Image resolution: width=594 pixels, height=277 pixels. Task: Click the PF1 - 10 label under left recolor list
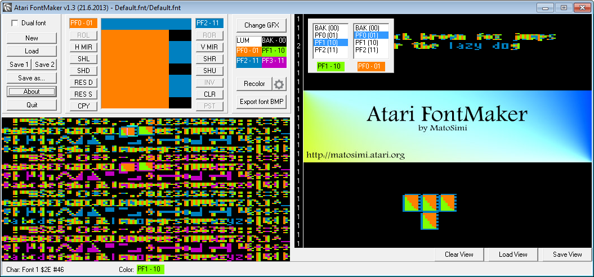pyautogui.click(x=331, y=66)
